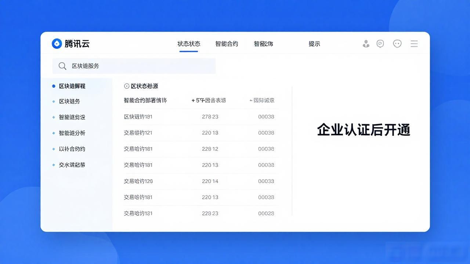
Task: Click the first column header starting 智能合约部署
Action: coord(145,100)
